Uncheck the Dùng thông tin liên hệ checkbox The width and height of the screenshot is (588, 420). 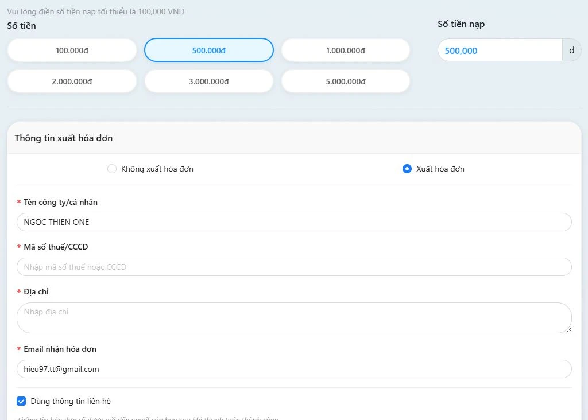[22, 401]
